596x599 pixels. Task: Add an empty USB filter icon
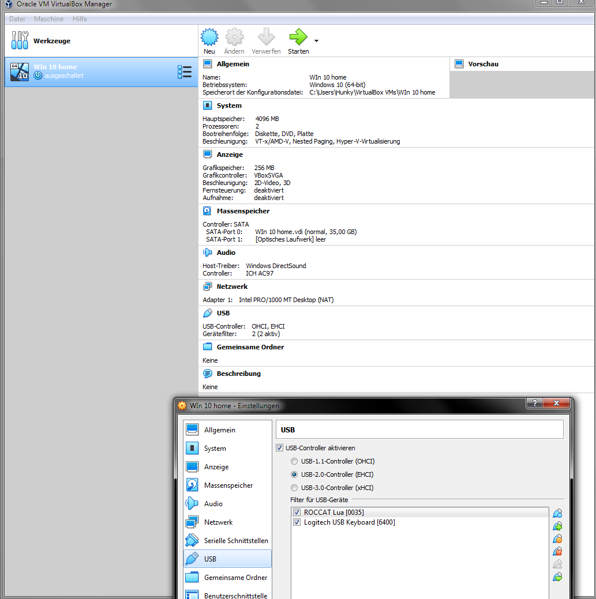tap(557, 513)
